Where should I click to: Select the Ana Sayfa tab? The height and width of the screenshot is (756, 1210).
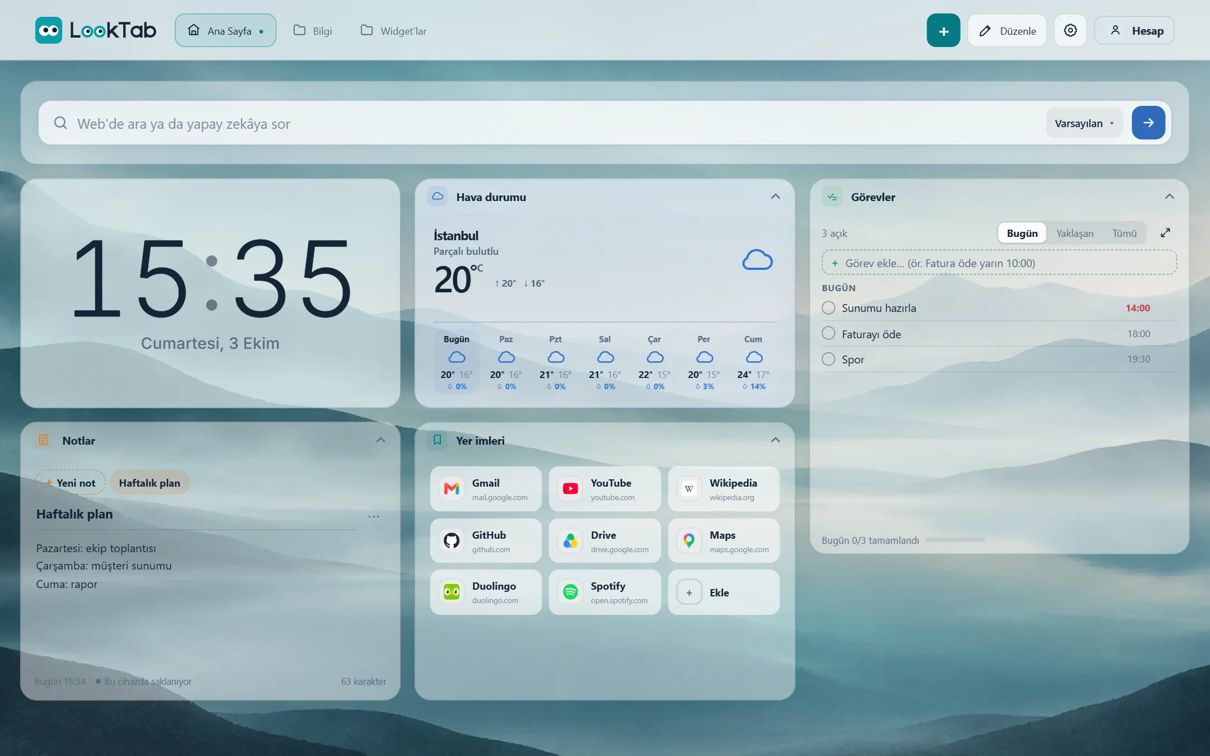[x=225, y=30]
